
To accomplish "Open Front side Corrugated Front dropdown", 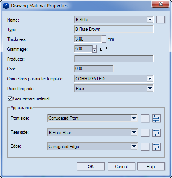I will (134, 118).
